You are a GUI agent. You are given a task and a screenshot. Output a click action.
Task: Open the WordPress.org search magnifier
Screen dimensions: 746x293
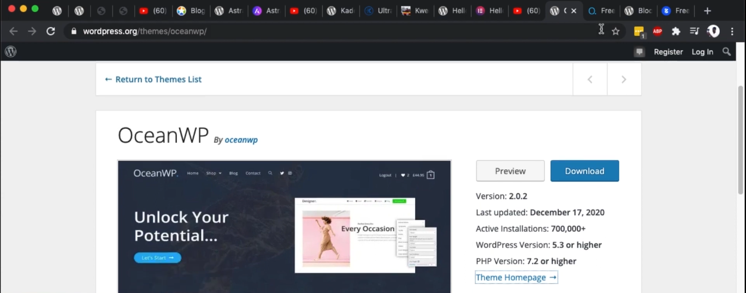tap(726, 52)
